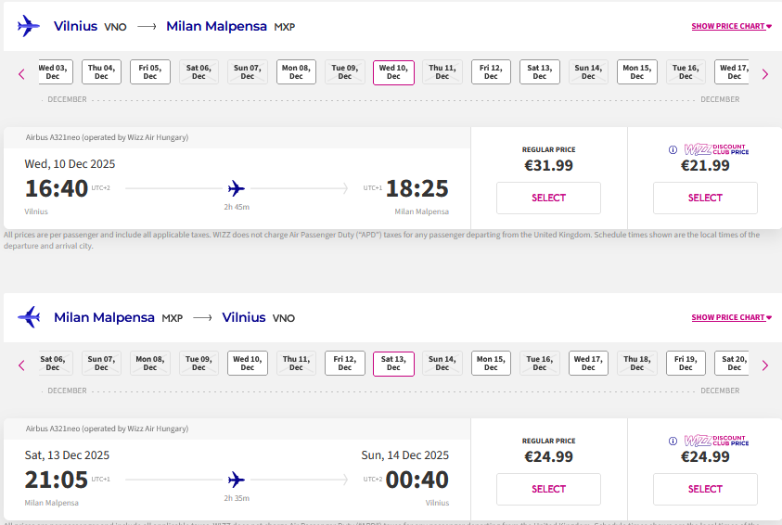Select the €24.99 regular price return fare

click(x=548, y=489)
